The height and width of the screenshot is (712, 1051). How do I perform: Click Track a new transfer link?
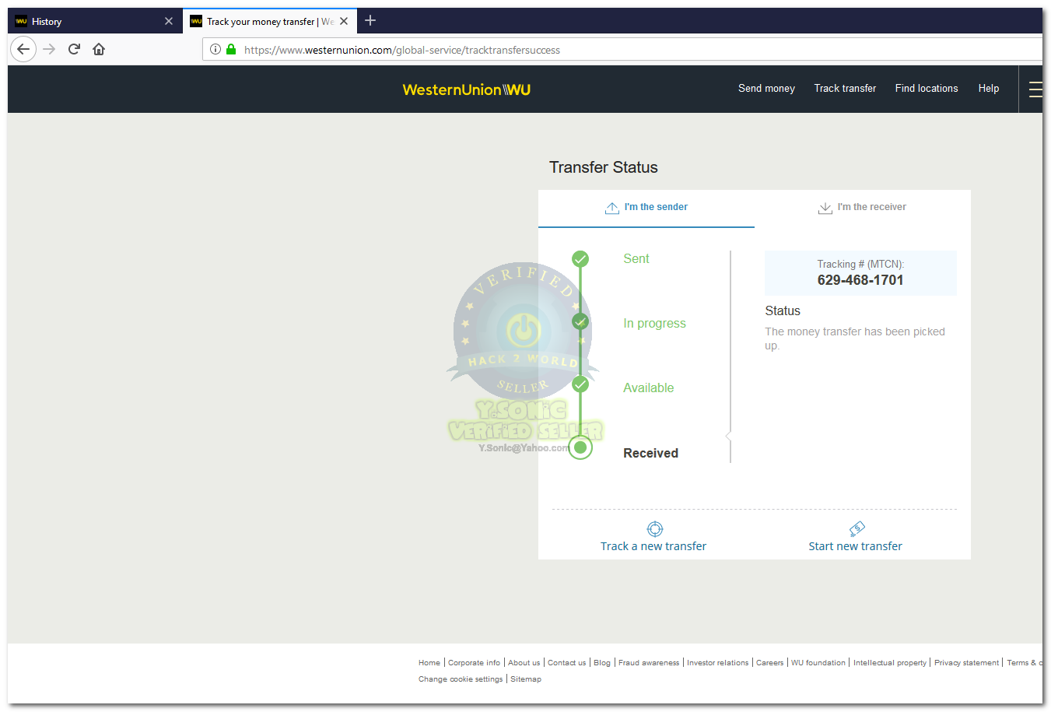(x=653, y=546)
